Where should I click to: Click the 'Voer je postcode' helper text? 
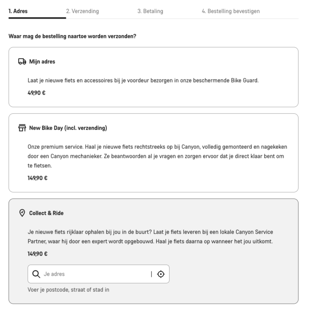pos(68,290)
